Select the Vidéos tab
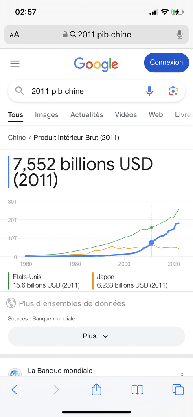Viewport: 193px width, 417px height. (126, 114)
